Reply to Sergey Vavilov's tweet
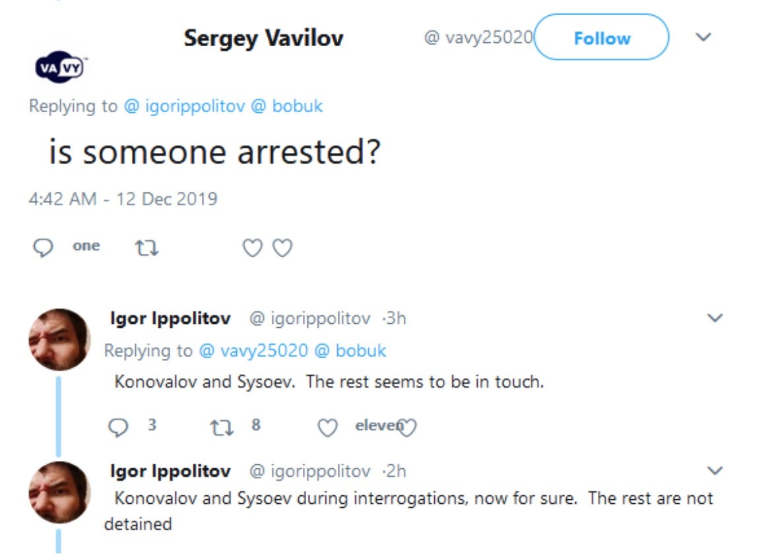This screenshot has height=554, width=772. click(x=43, y=247)
